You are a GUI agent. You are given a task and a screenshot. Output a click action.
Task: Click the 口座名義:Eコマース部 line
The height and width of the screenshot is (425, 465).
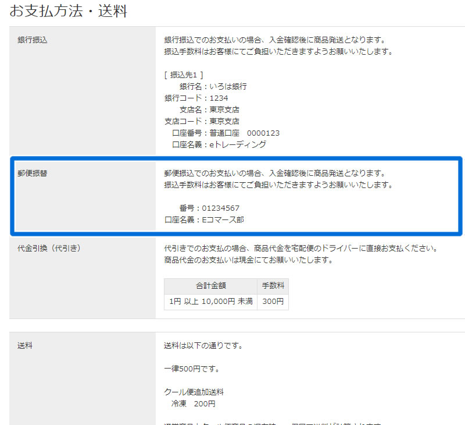click(204, 219)
